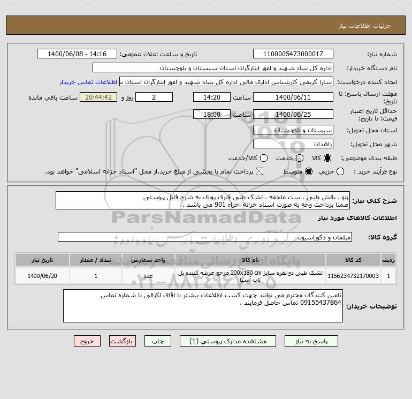Select the خدمت radio button
Image resolution: width=412 pixels, height=399 pixels.
[300, 158]
